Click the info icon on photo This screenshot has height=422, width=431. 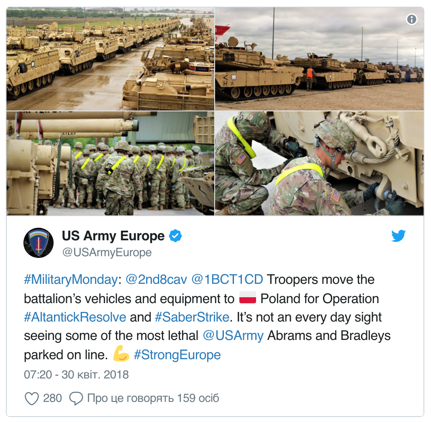click(411, 19)
